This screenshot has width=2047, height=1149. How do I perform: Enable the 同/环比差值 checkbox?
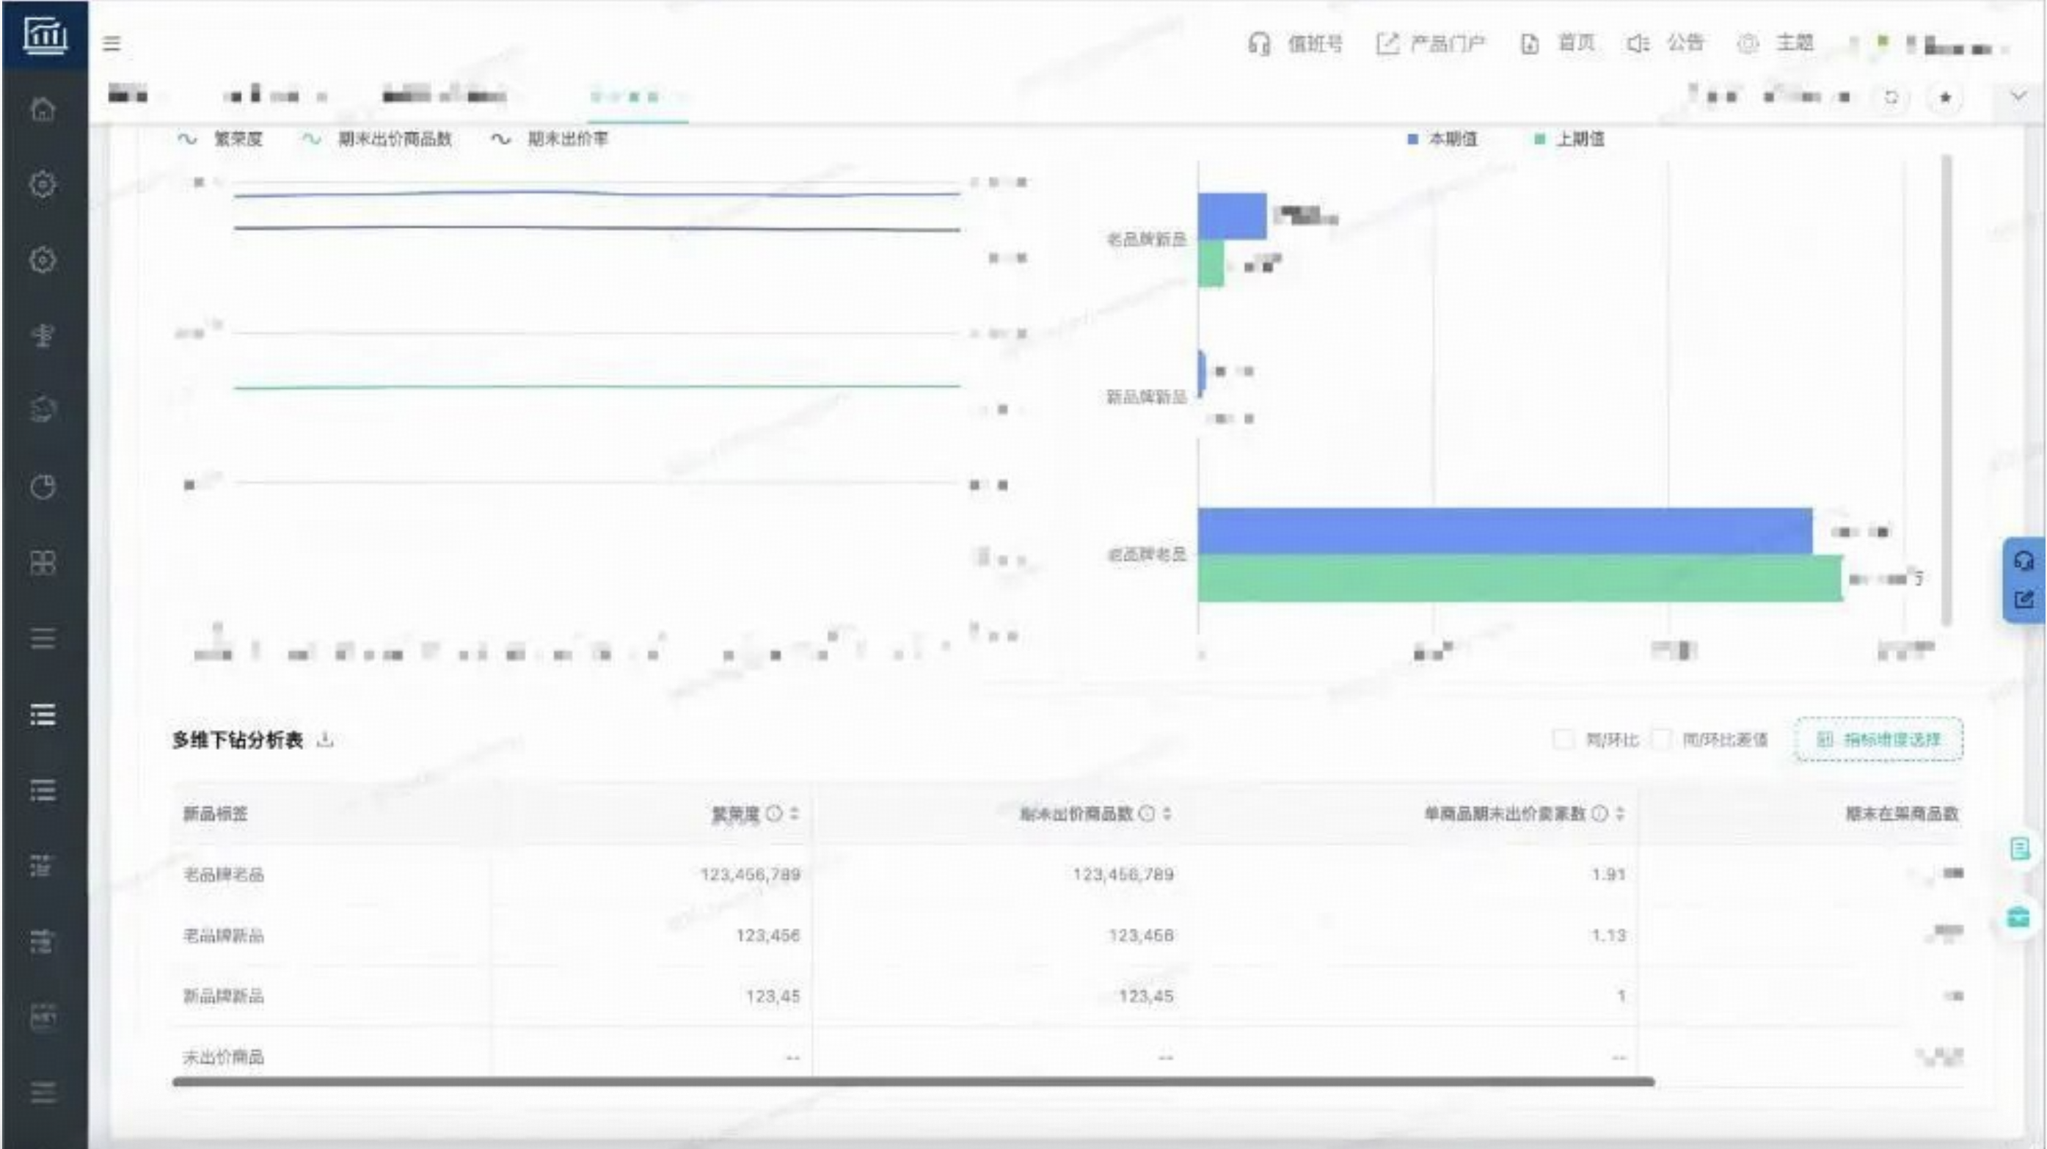pos(1661,740)
